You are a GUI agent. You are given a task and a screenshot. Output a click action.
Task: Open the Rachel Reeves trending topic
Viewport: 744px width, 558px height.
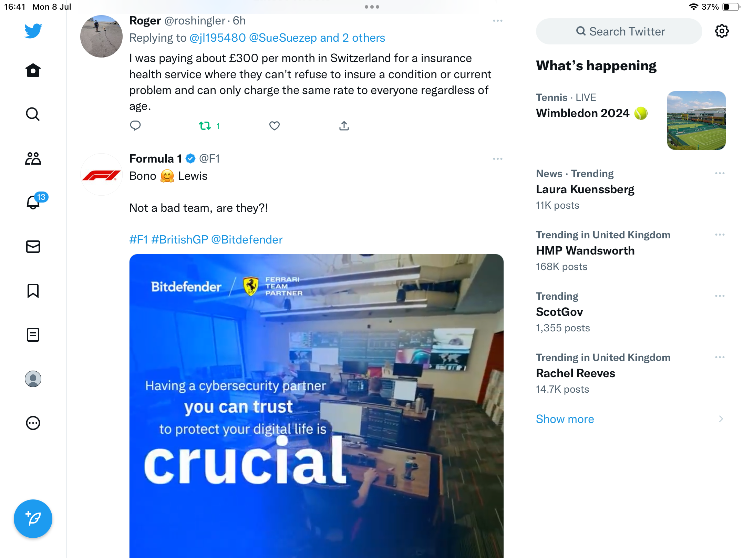click(x=575, y=373)
